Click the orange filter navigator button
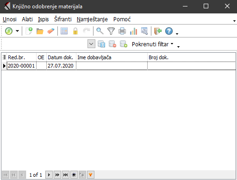 click(x=91, y=175)
